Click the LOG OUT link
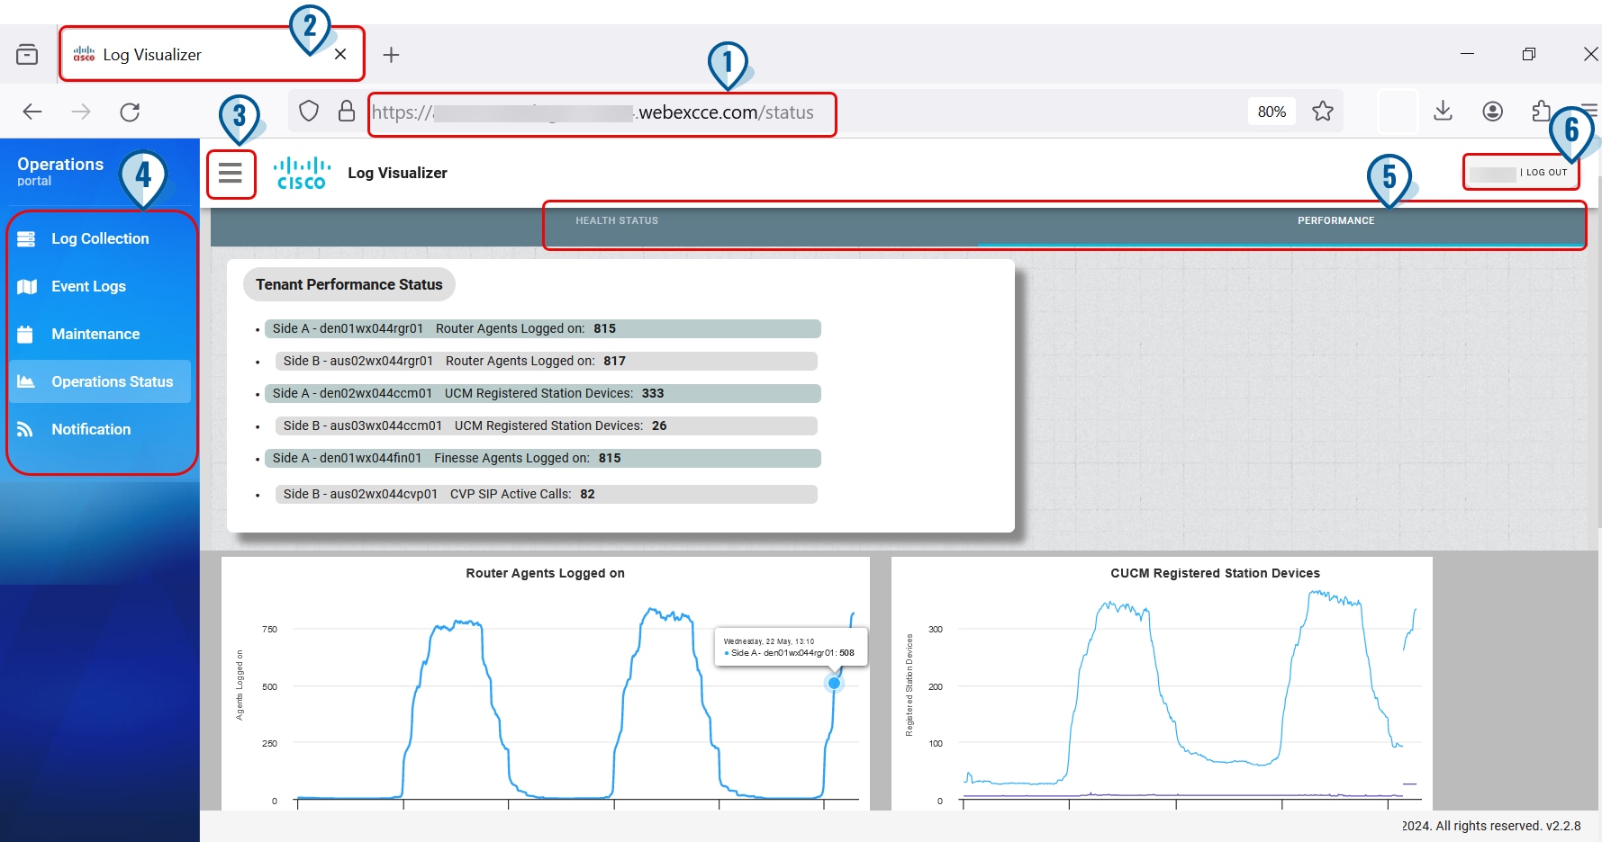The image size is (1602, 842). click(1546, 173)
